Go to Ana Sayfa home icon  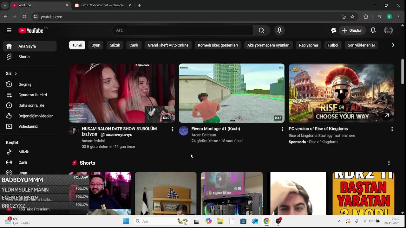(9, 46)
